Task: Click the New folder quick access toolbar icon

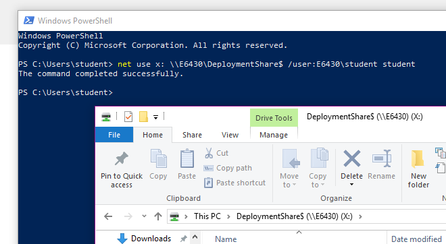Action: point(143,117)
